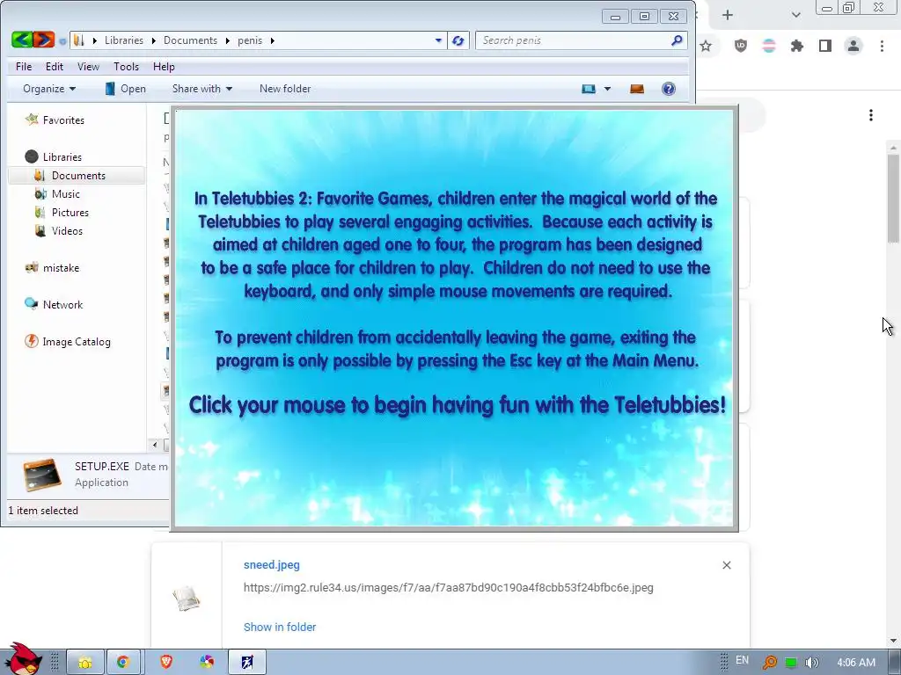Select Network in the navigation pane

tap(62, 305)
